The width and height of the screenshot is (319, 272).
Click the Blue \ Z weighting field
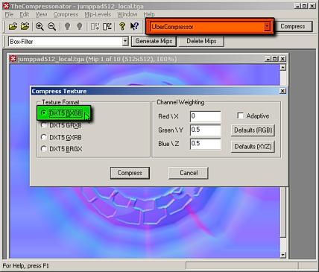pos(206,144)
